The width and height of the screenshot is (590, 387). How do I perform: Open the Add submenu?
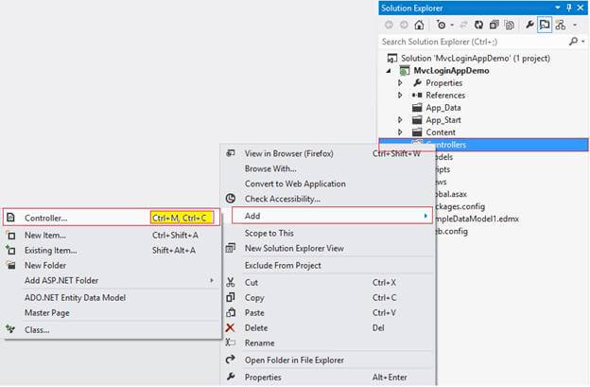click(x=332, y=216)
